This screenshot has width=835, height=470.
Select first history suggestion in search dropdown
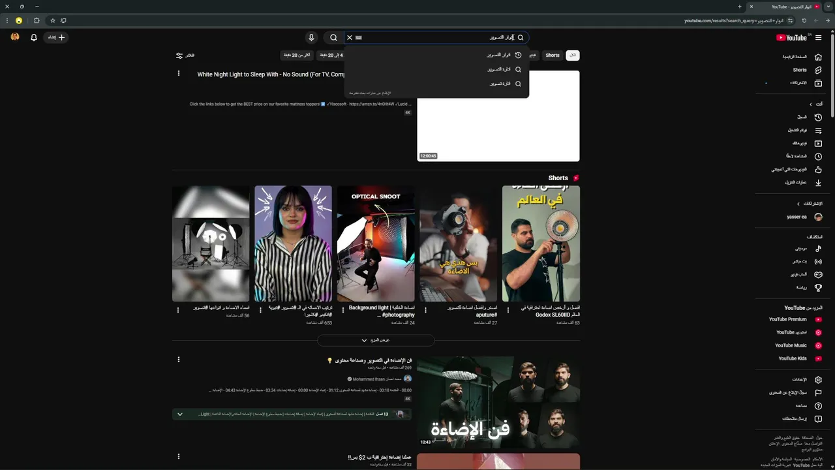(x=436, y=55)
